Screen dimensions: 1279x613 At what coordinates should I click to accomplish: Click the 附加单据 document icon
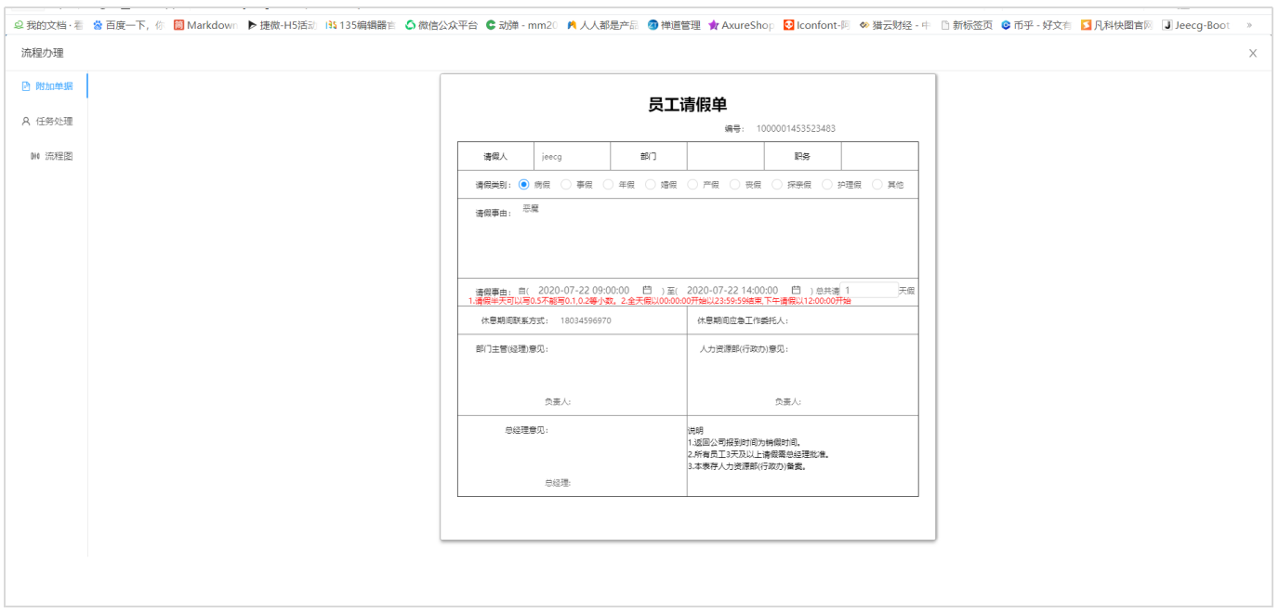[x=26, y=86]
